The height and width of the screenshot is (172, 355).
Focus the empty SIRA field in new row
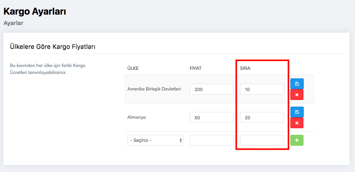tap(262, 140)
